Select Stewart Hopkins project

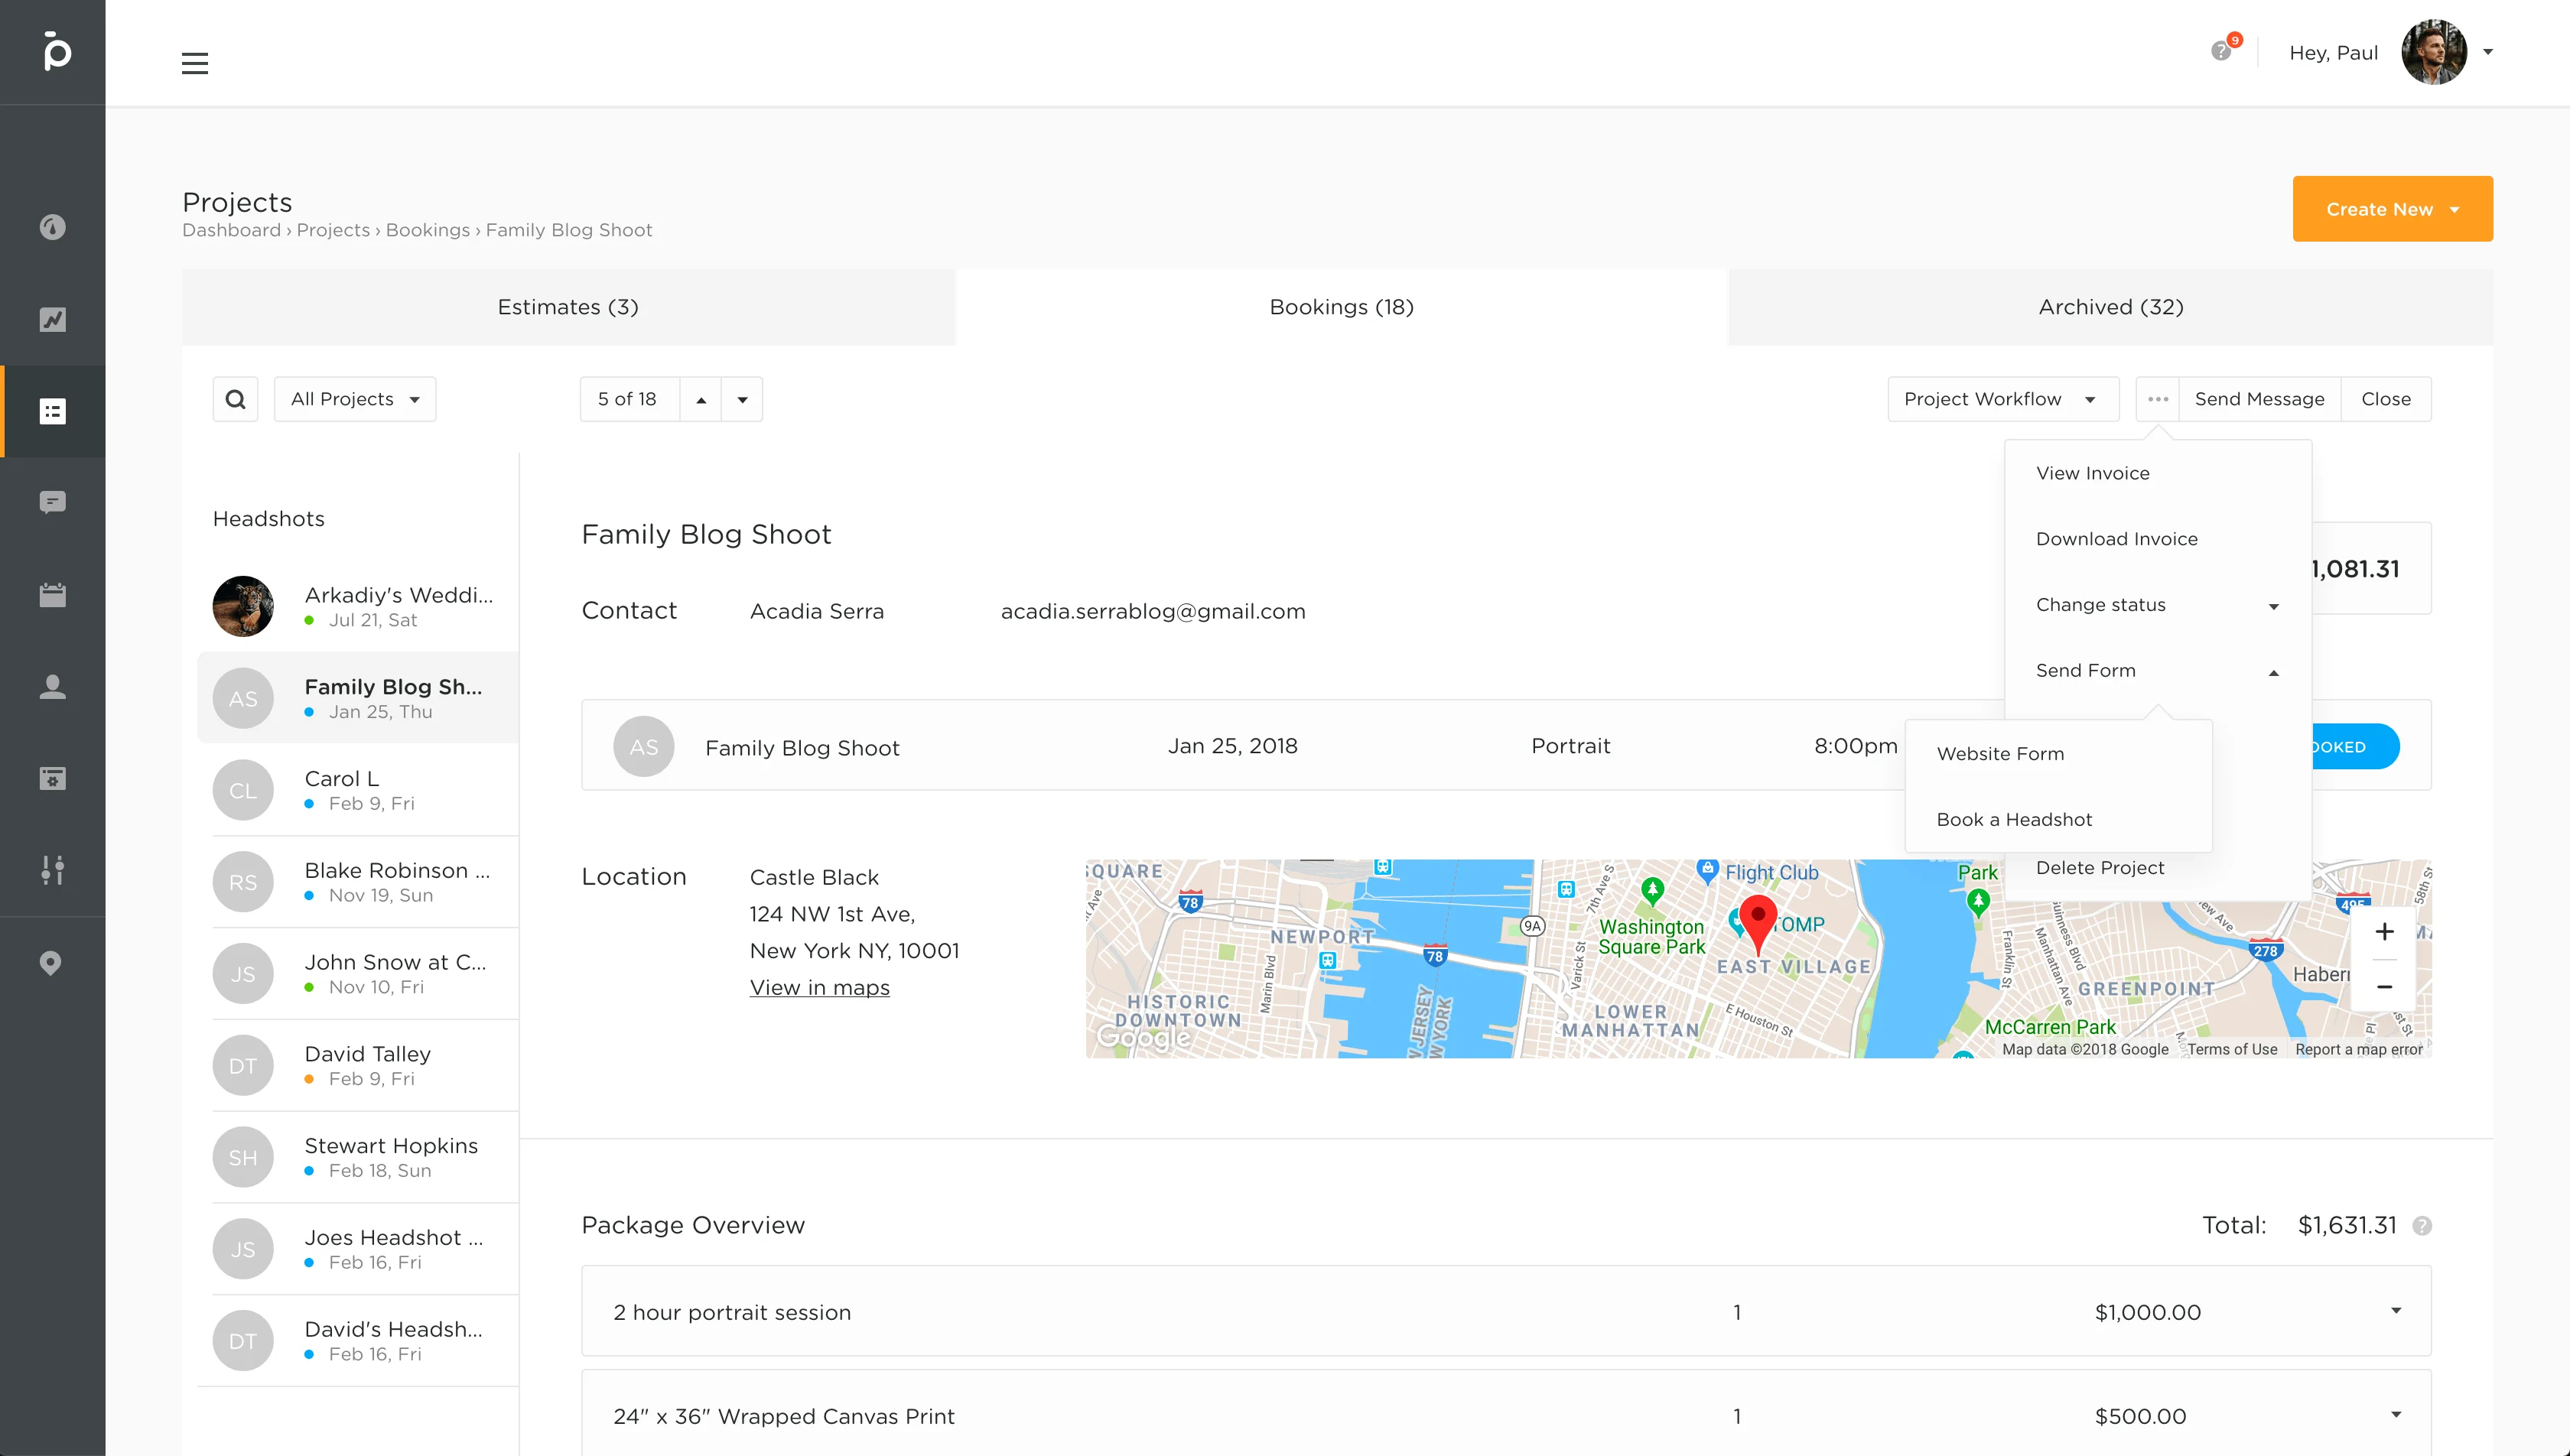(358, 1158)
